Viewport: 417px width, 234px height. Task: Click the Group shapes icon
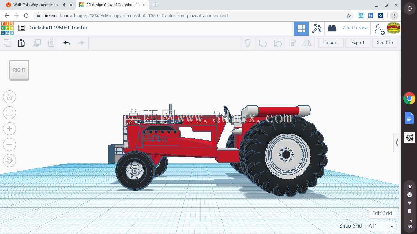click(x=263, y=43)
